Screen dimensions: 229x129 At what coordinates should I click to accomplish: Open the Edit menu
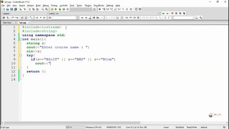[x=9, y=6]
